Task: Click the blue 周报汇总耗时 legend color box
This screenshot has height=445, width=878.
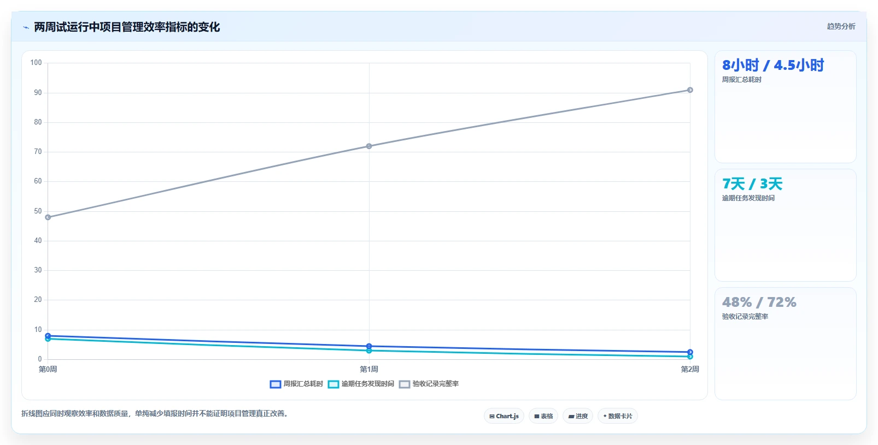Action: pos(276,384)
